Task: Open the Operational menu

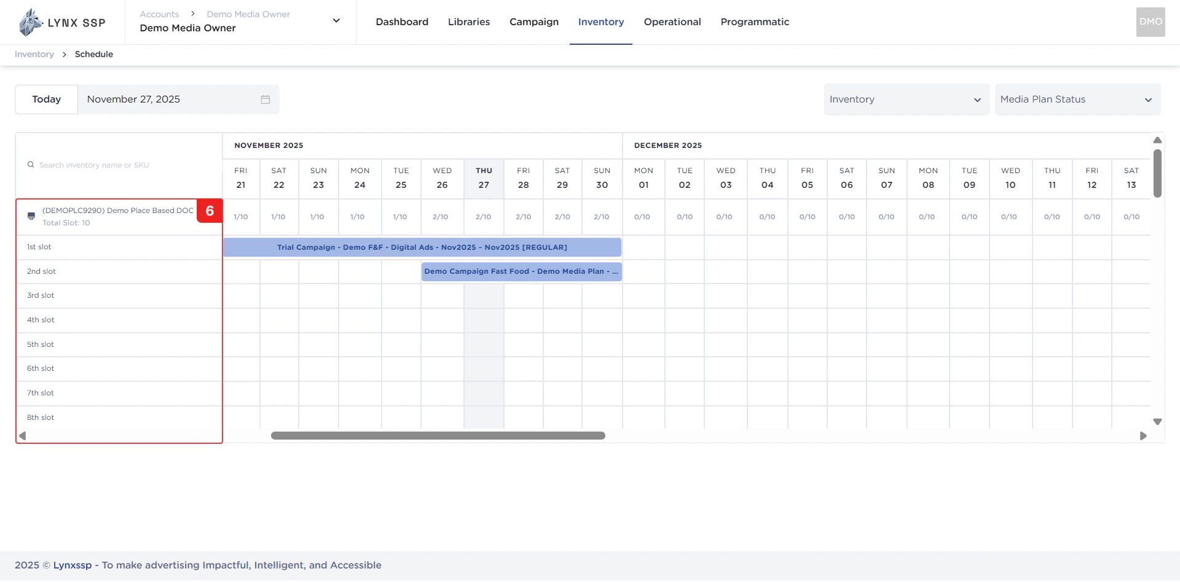Action: coord(672,22)
